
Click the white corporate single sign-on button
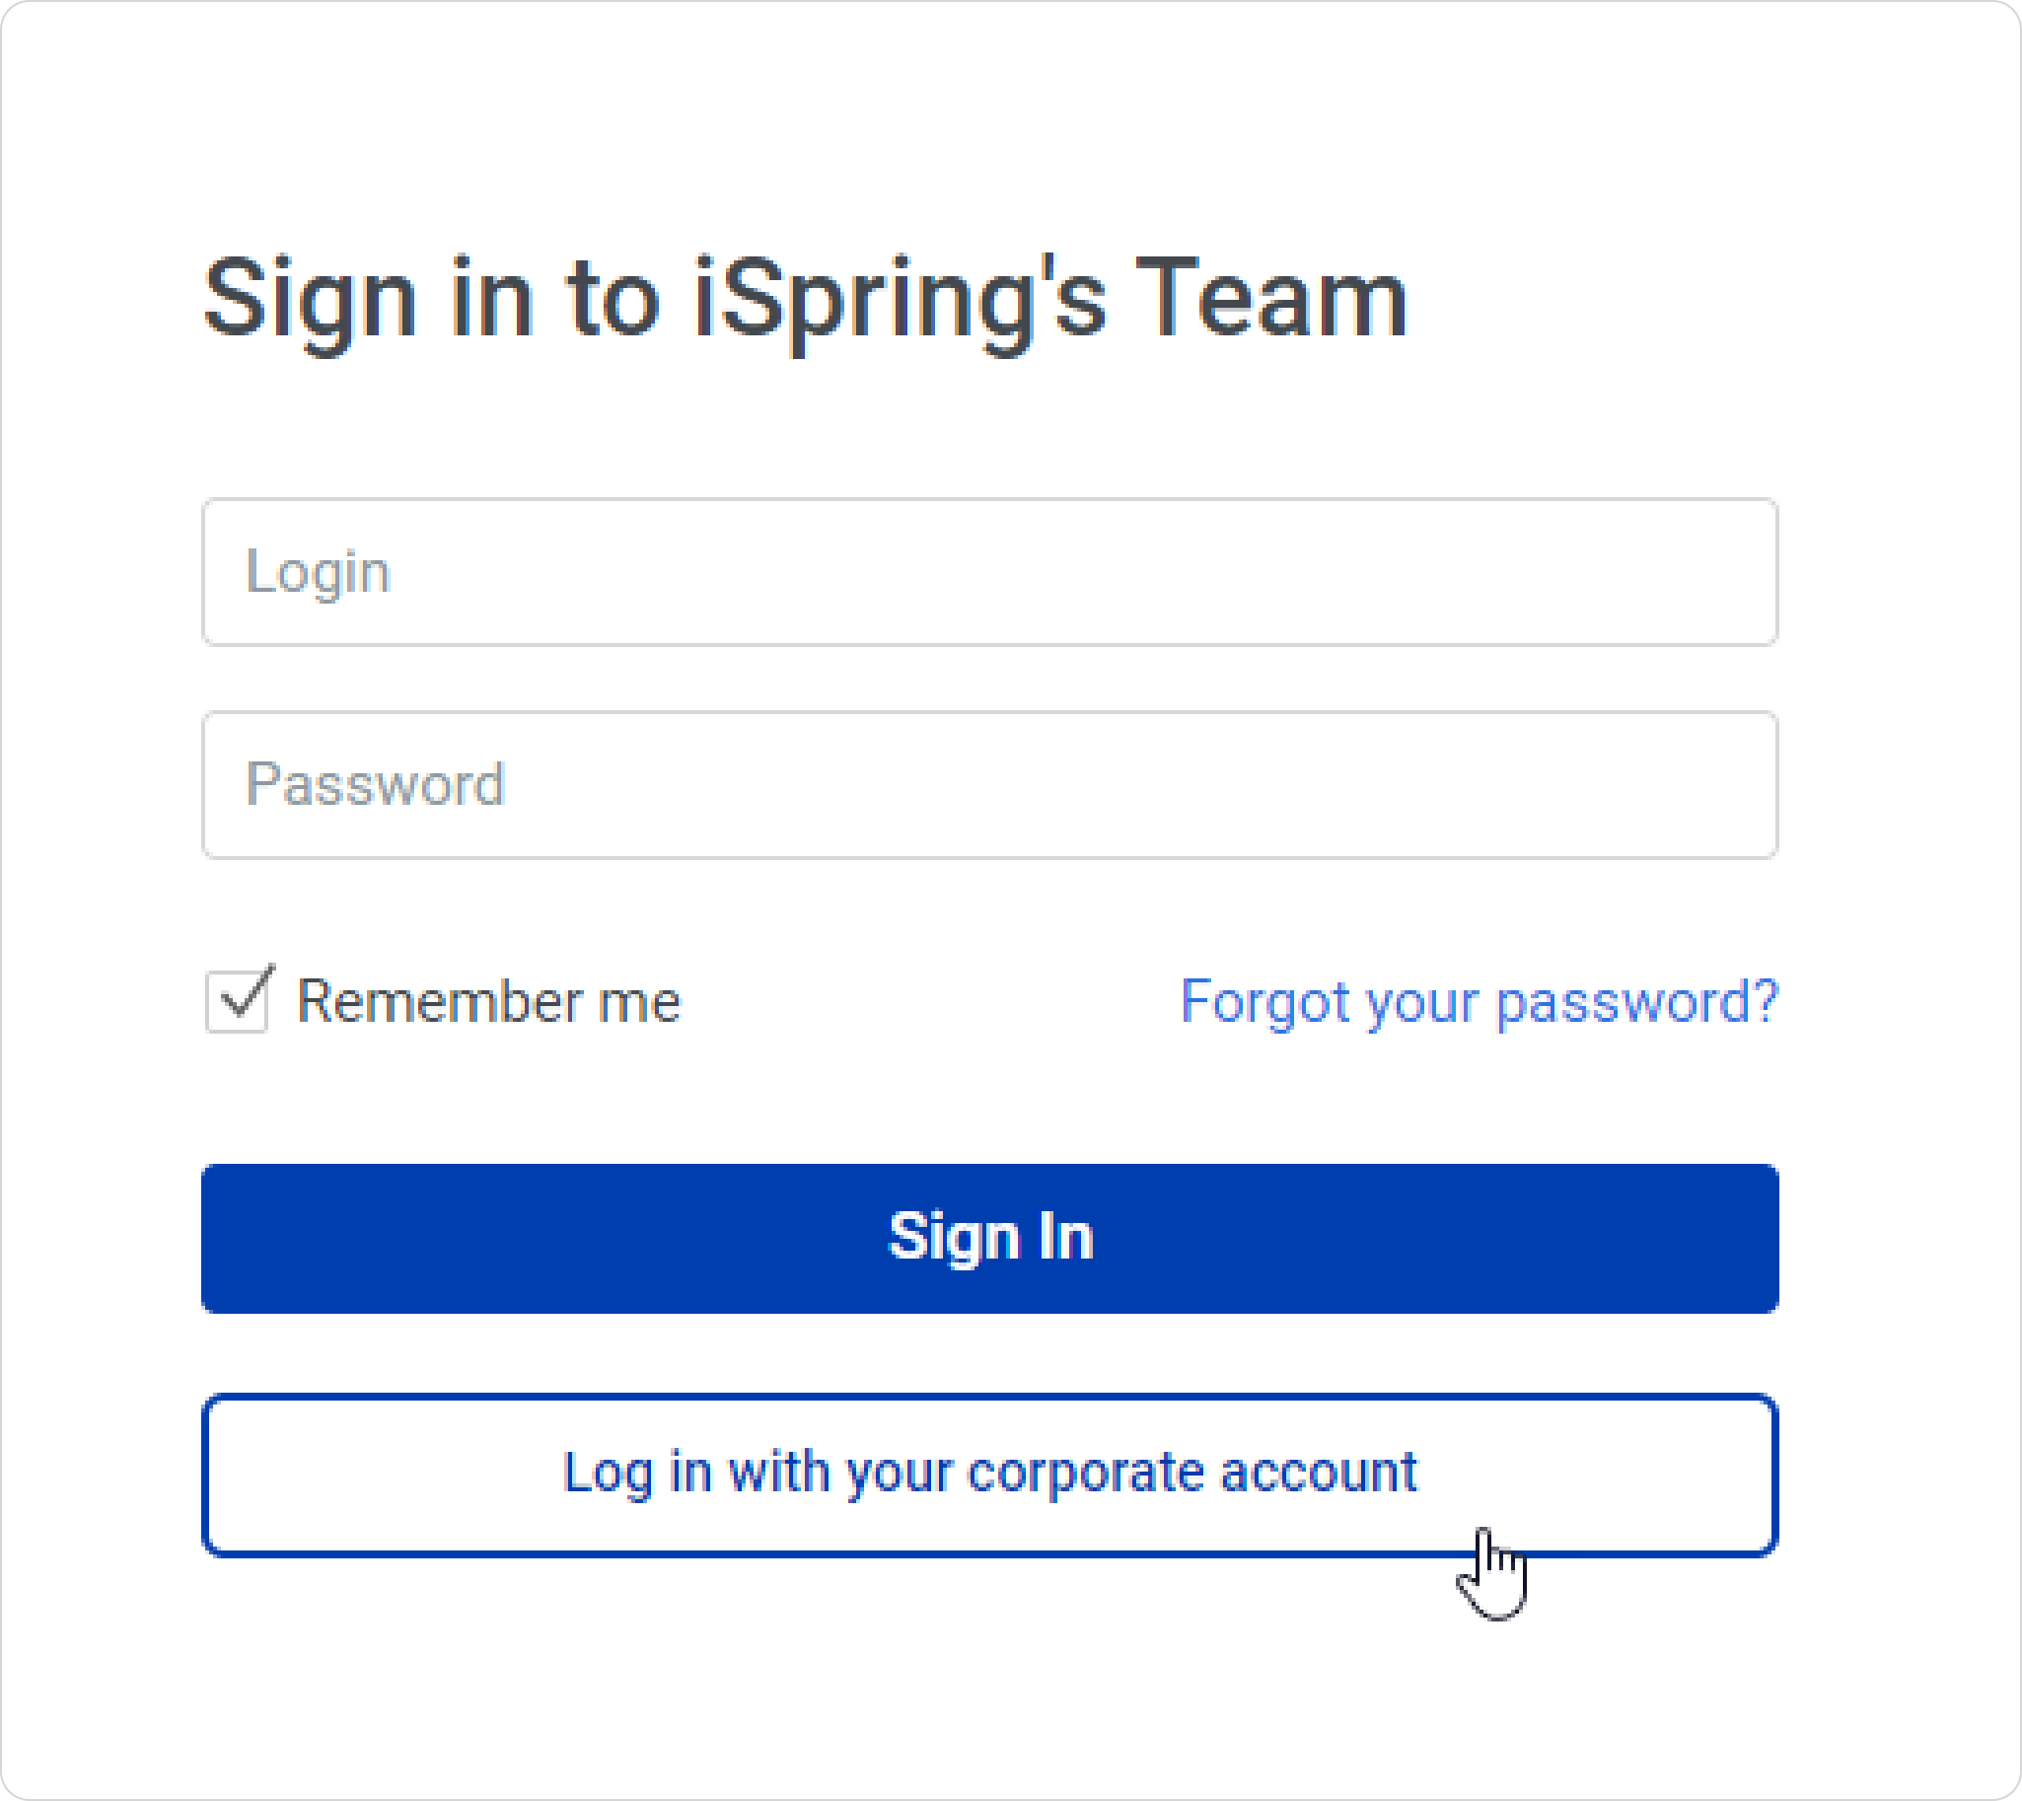989,1476
